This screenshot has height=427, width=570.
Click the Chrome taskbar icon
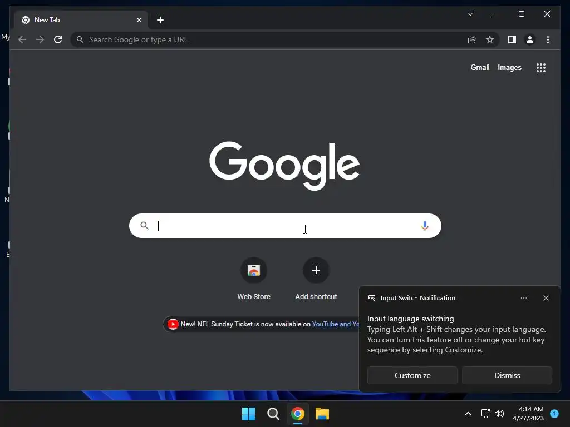[297, 414]
